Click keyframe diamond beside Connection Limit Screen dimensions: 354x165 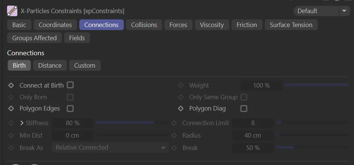click(x=174, y=123)
